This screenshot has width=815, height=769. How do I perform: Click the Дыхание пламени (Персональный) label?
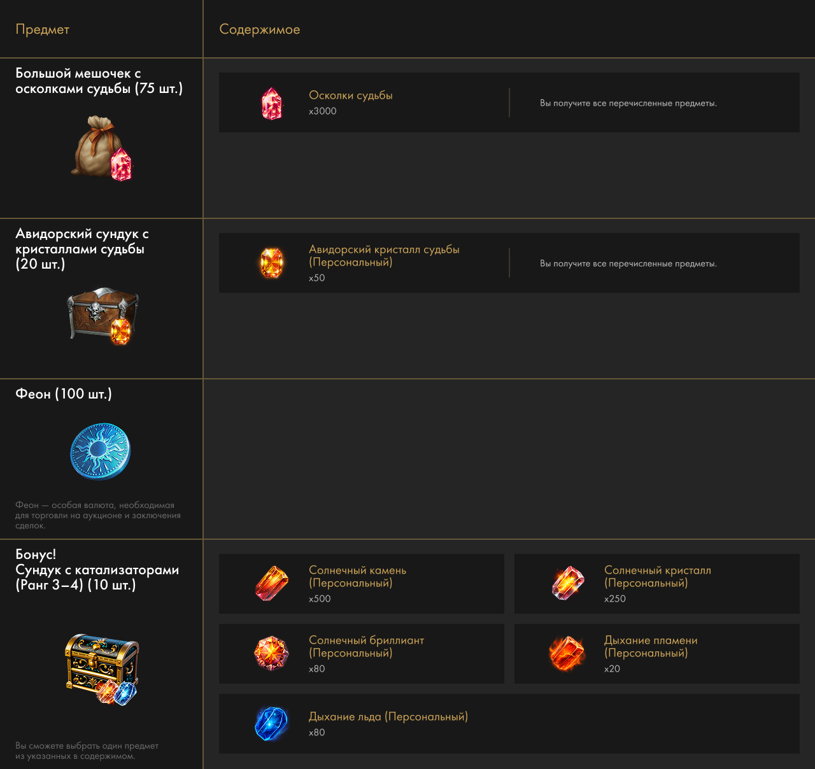tap(650, 647)
